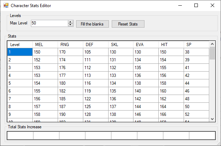Select the DEF cell with value 105
Screen dimensions: 221x146
pos(96,52)
